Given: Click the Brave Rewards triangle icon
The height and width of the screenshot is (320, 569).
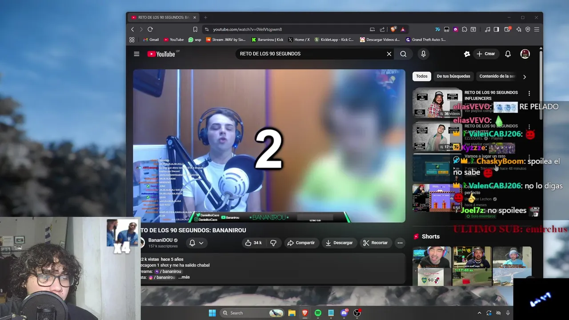Looking at the screenshot, I should click(403, 29).
